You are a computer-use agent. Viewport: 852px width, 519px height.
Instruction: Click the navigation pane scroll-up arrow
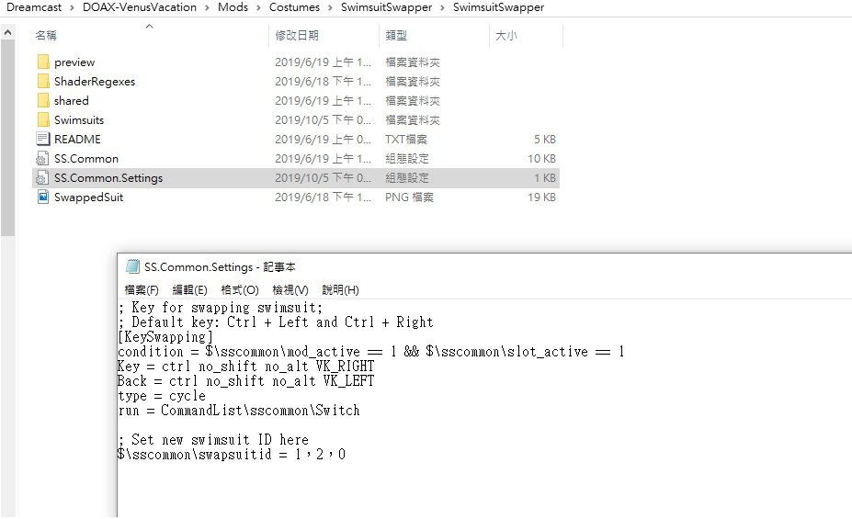tap(7, 32)
